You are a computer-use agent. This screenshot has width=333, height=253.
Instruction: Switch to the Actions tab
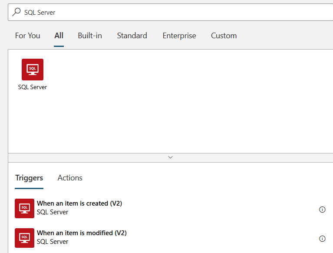tap(70, 178)
